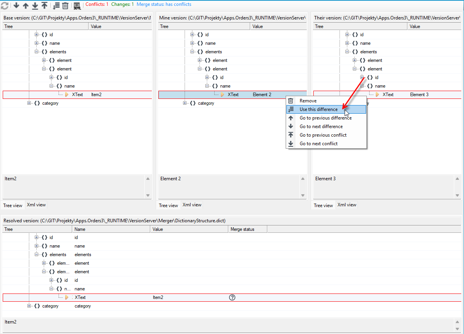Open the XML view toolbar icon
The image size is (464, 334).
77,5
